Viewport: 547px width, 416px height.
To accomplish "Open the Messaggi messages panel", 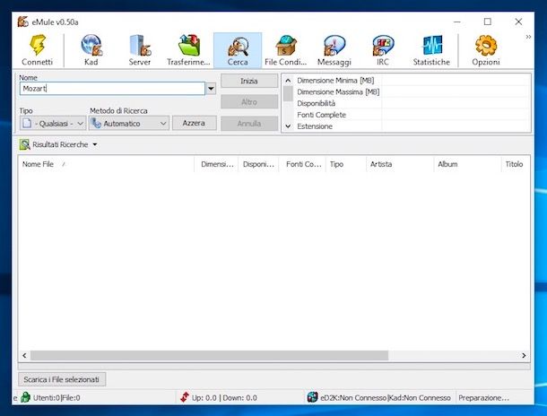I will pyautogui.click(x=334, y=50).
